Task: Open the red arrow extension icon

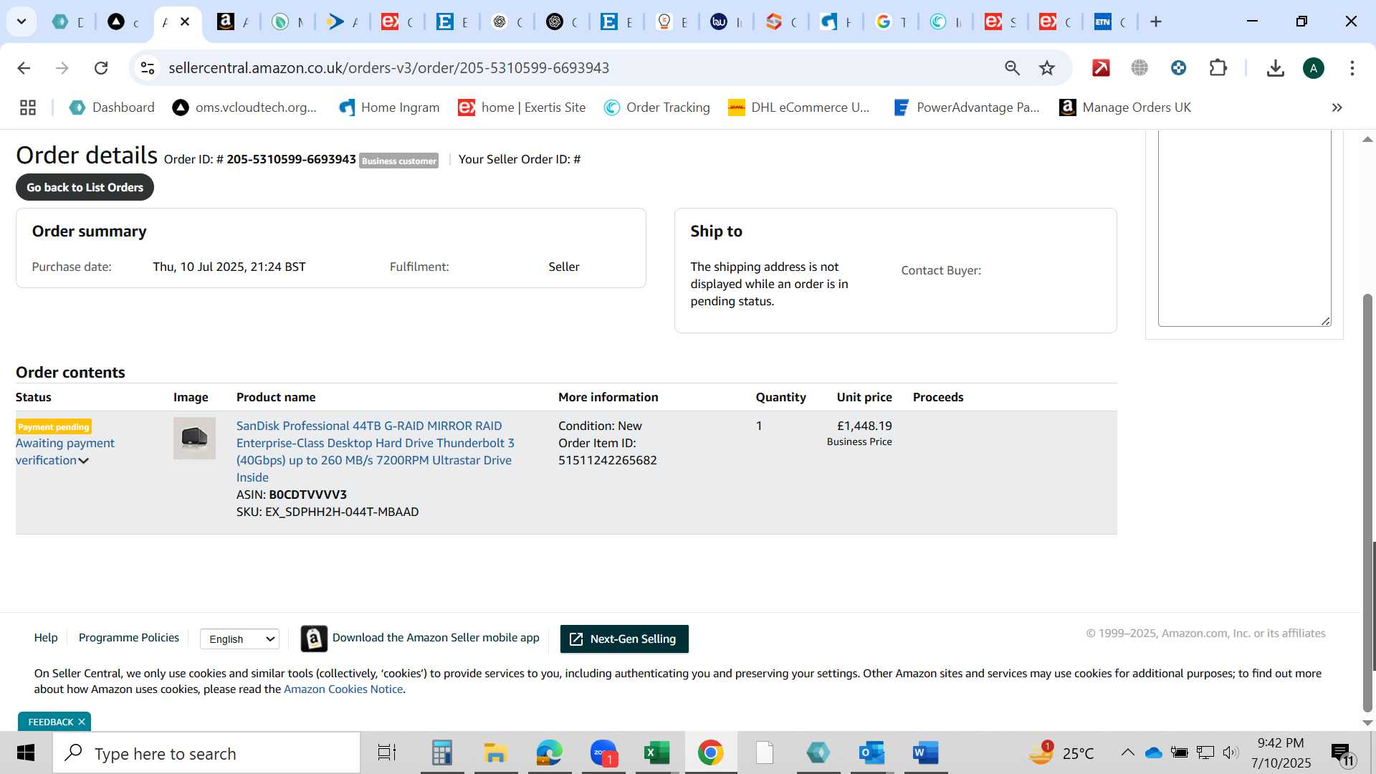Action: [x=1101, y=68]
